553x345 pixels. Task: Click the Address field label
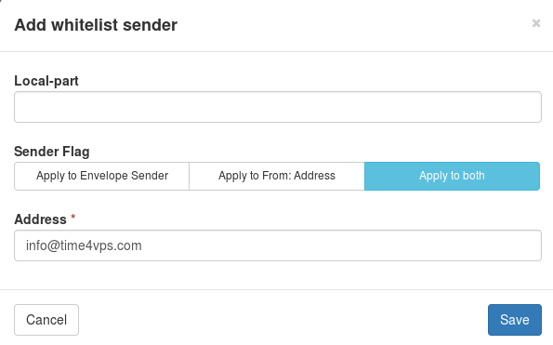(x=40, y=219)
